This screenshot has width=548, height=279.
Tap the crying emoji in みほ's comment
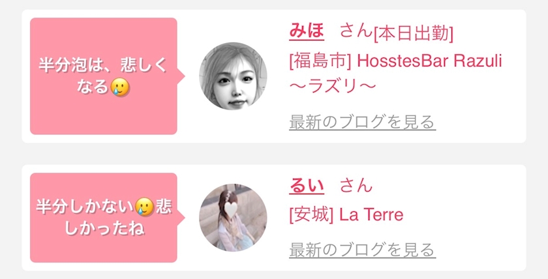pyautogui.click(x=120, y=87)
